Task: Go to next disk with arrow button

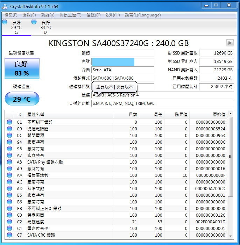Action: click(230, 43)
